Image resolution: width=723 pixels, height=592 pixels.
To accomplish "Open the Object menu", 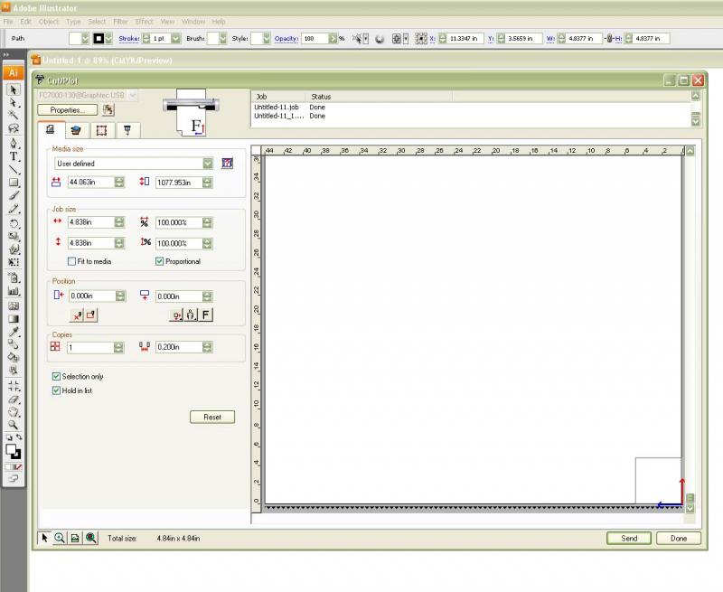I will 49,22.
